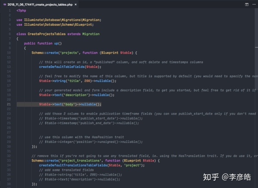Click line number 10 in the gutter
The height and width of the screenshot is (188, 258).
(9, 53)
